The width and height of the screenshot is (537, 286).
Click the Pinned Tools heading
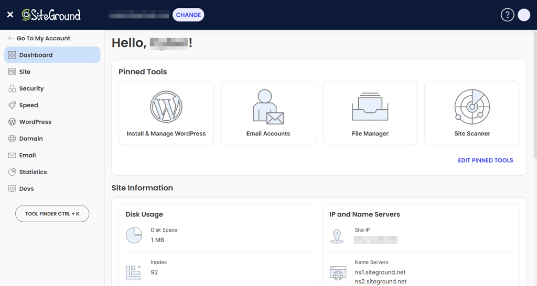pos(143,72)
